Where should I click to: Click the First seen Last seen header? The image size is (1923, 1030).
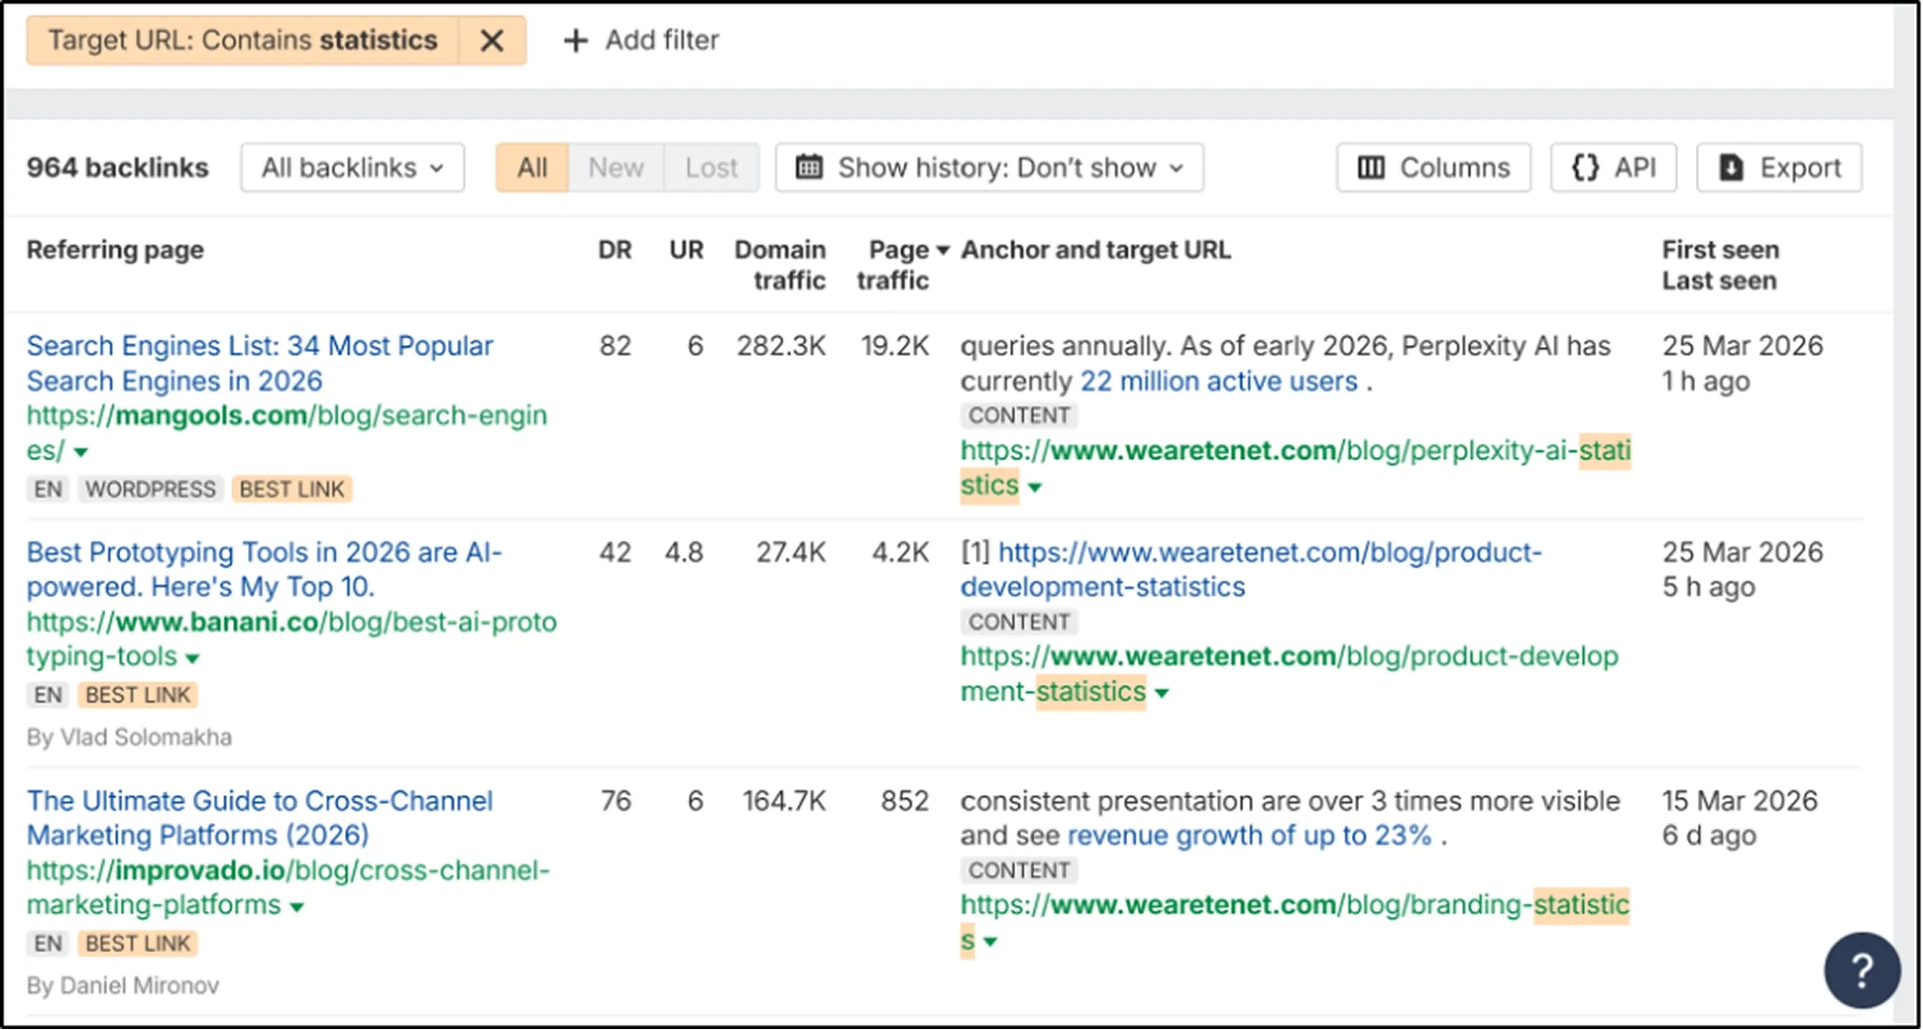point(1720,265)
